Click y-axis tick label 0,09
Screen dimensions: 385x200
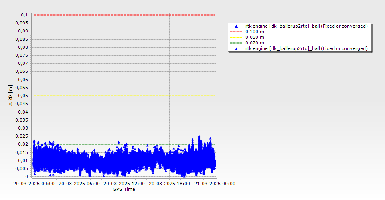click(23, 31)
